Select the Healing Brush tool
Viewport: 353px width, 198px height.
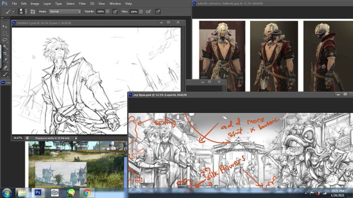coord(5,67)
